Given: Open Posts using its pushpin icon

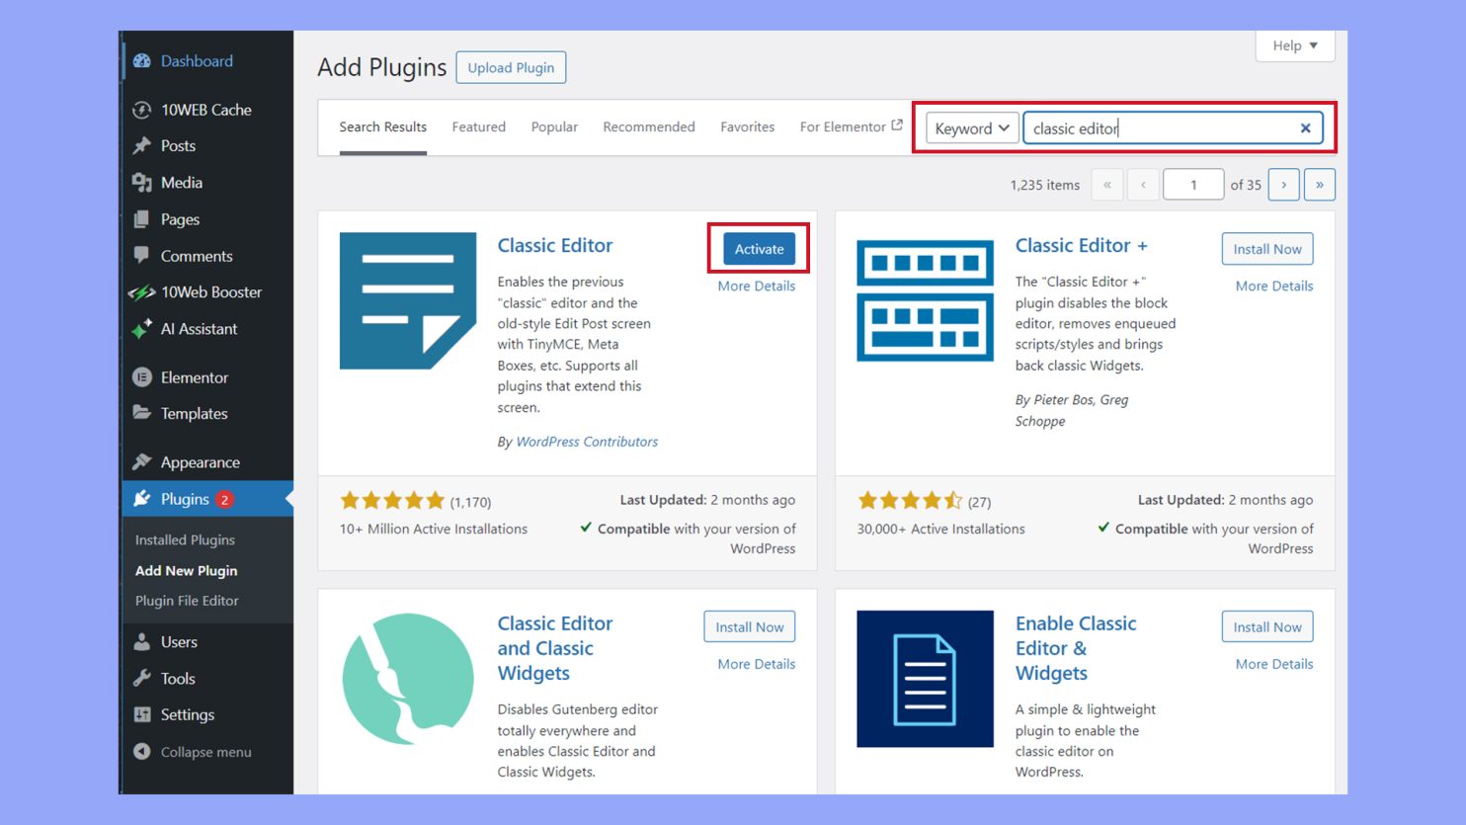Looking at the screenshot, I should click(142, 145).
